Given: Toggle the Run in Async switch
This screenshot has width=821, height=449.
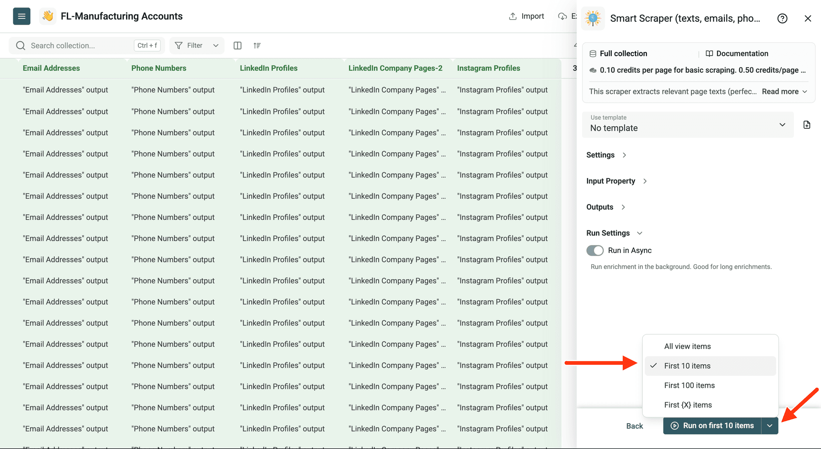Looking at the screenshot, I should [595, 250].
